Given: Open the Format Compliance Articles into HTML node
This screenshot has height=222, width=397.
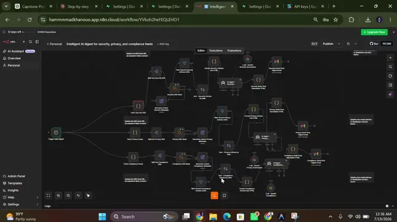Looking at the screenshot, I should click(x=247, y=182).
